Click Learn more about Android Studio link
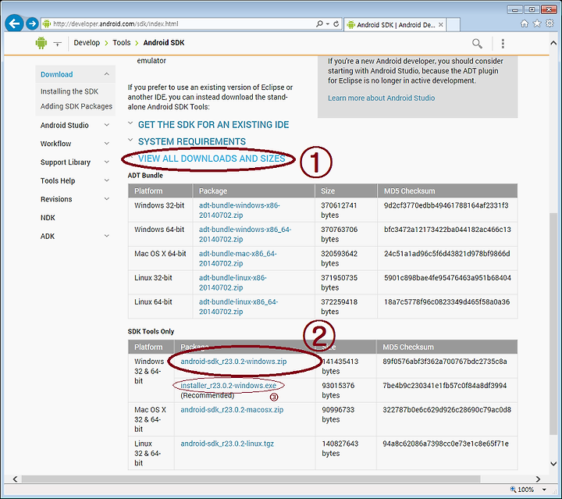Screen dimensions: 562x499 [382, 98]
